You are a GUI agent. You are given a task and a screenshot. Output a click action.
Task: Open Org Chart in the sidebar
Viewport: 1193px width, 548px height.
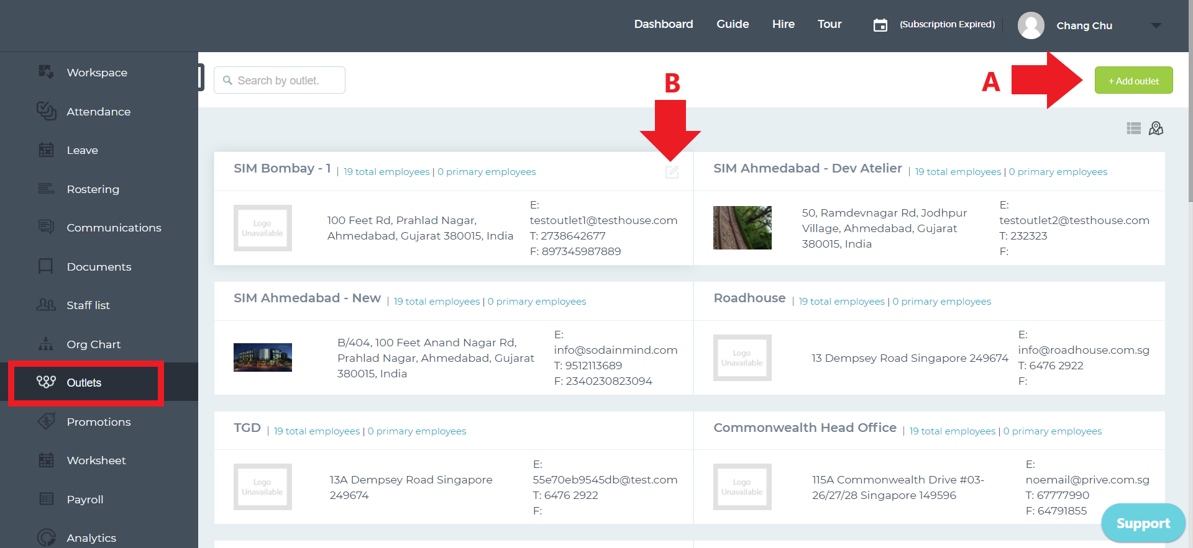93,344
